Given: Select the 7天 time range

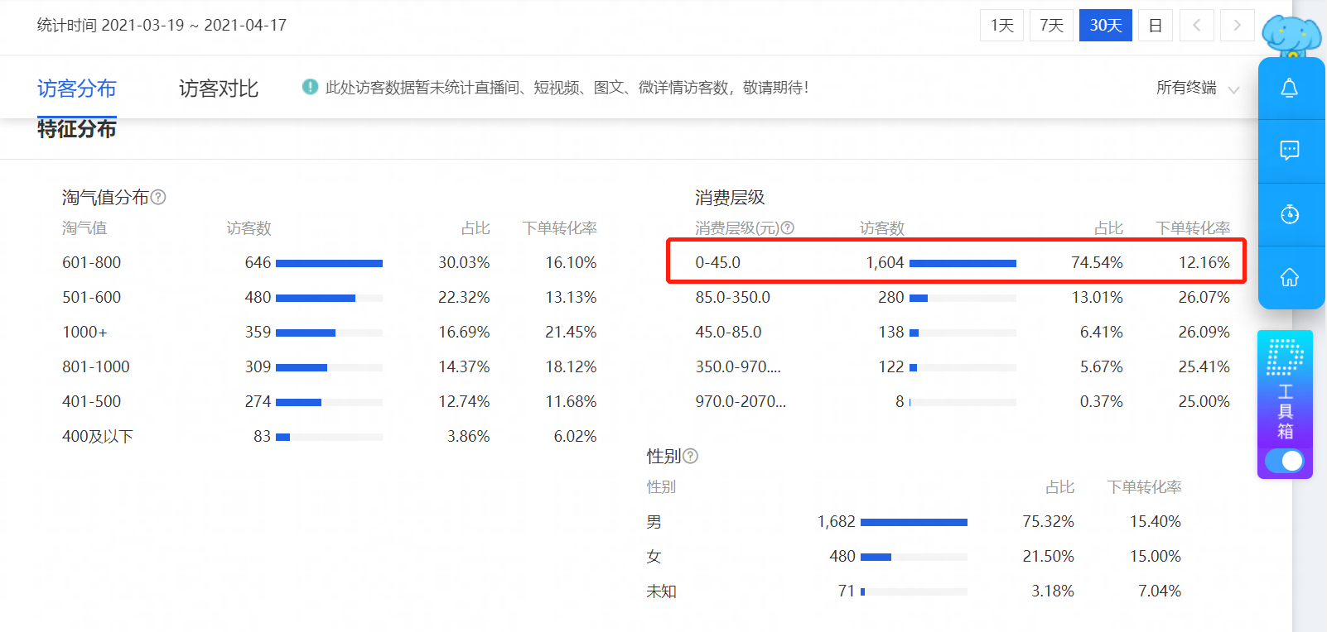Looking at the screenshot, I should (1052, 26).
